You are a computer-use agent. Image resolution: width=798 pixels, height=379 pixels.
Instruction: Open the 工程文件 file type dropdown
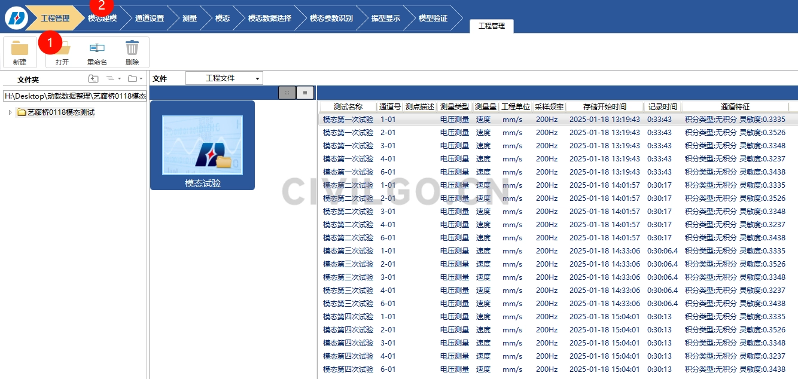click(224, 78)
